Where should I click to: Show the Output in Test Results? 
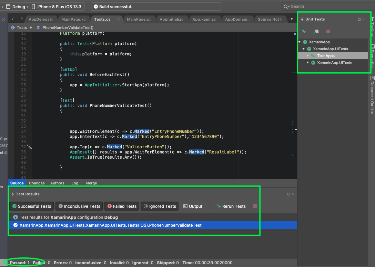pyautogui.click(x=193, y=206)
